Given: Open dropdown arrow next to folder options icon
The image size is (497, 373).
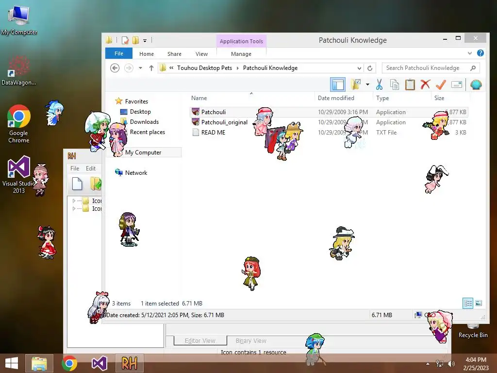Looking at the screenshot, I should click(367, 85).
